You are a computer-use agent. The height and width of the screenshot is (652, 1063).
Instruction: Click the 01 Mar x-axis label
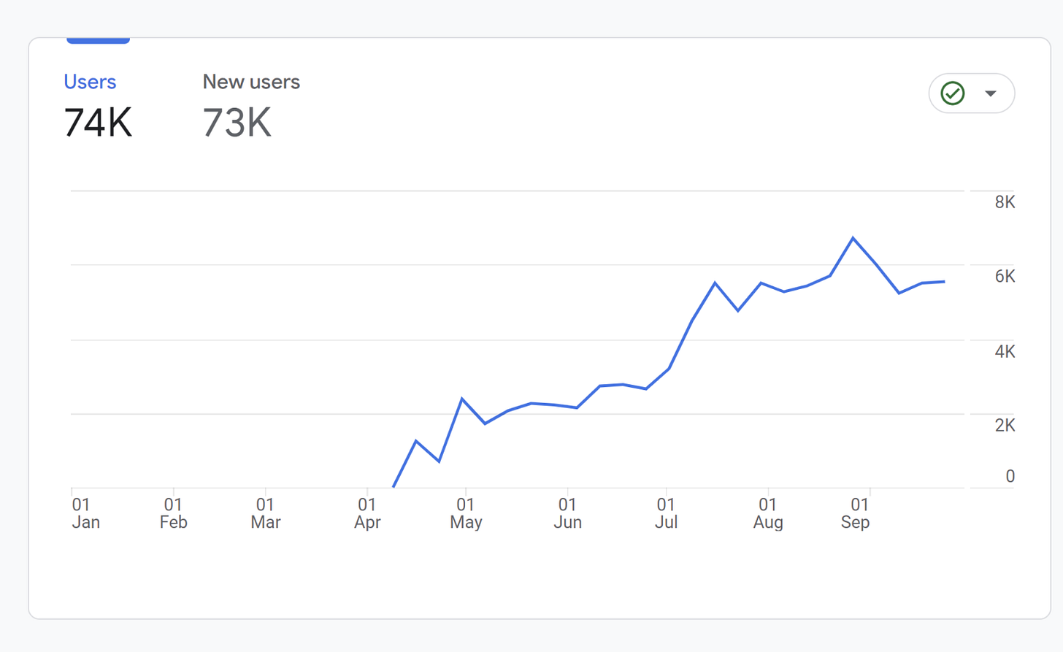pyautogui.click(x=266, y=513)
